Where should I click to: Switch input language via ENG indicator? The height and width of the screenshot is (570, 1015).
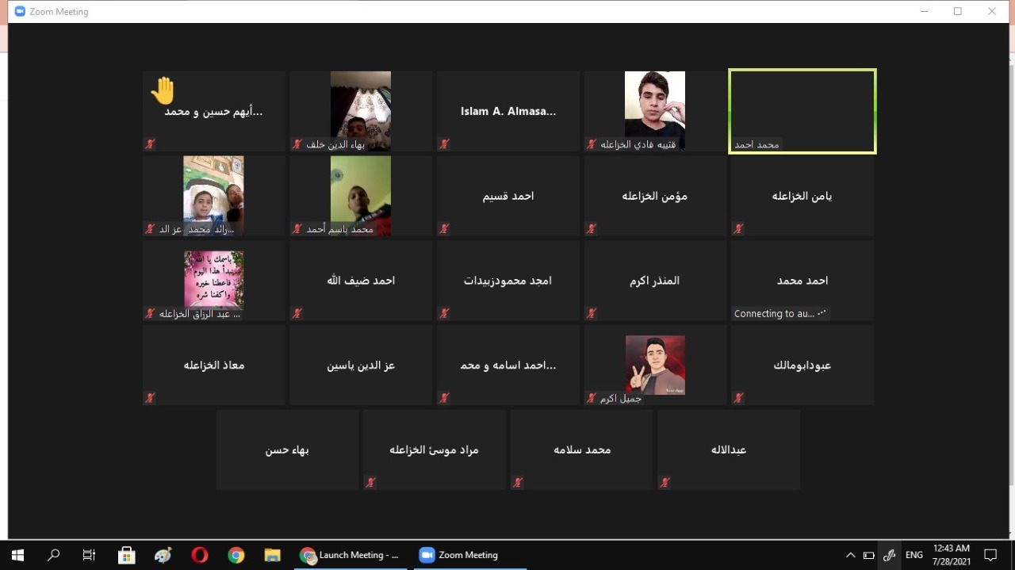(914, 555)
